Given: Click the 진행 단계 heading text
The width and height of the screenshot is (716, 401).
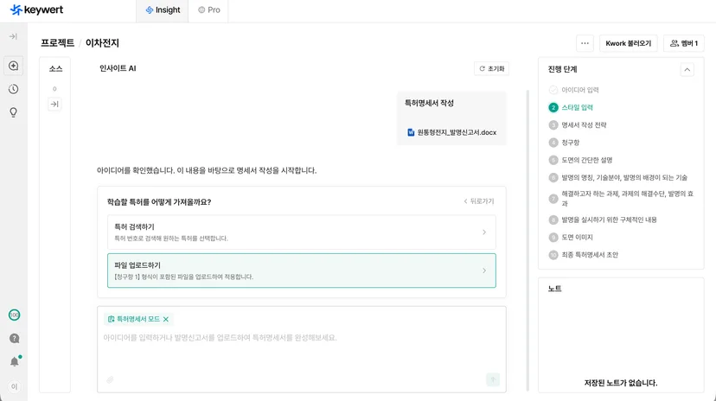Looking at the screenshot, I should point(563,69).
